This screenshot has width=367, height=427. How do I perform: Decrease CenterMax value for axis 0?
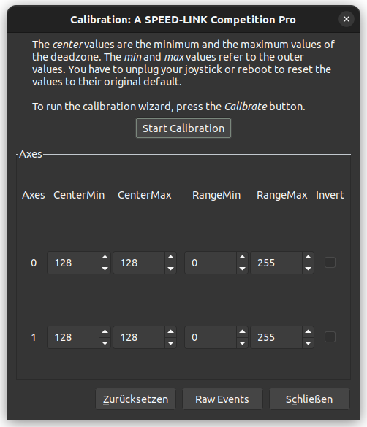[170, 269]
